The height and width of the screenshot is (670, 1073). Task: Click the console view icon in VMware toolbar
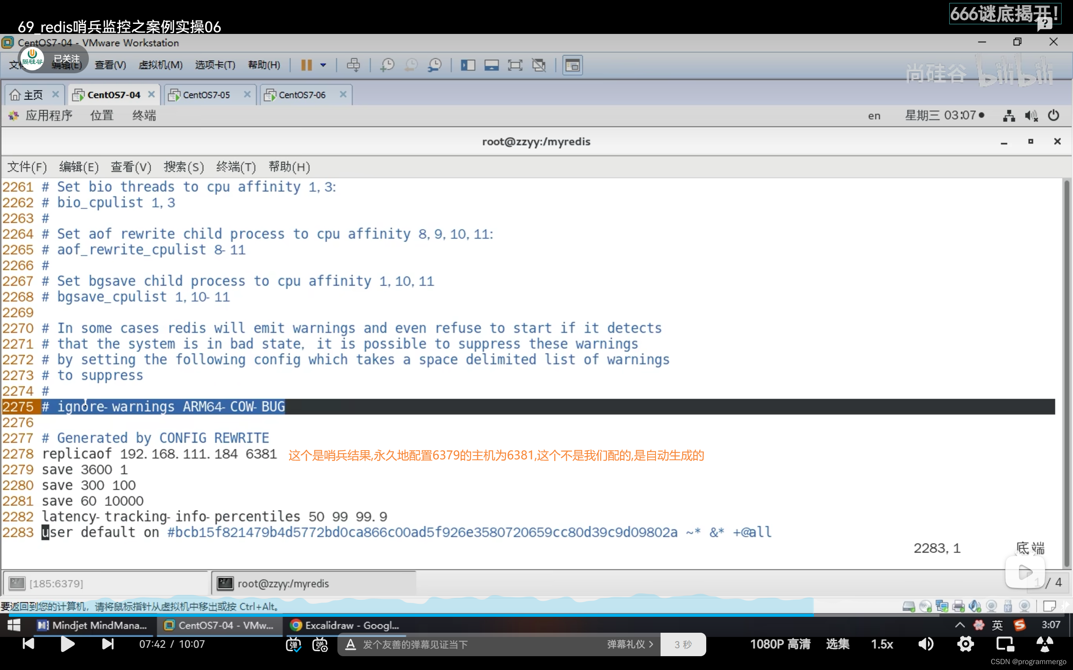coord(573,65)
